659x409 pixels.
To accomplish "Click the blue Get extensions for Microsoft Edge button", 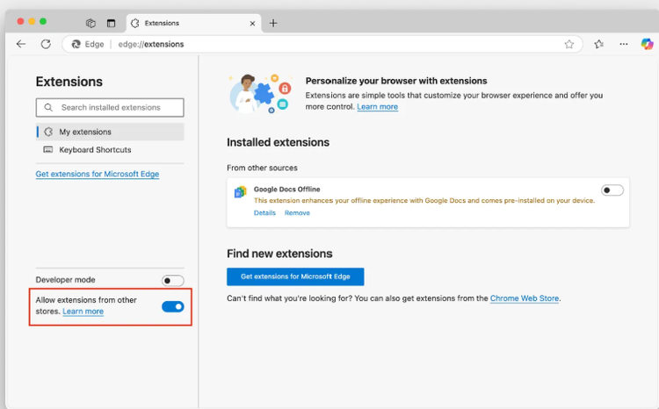I will point(295,276).
